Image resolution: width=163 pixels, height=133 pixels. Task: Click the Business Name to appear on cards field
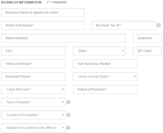click(43, 13)
